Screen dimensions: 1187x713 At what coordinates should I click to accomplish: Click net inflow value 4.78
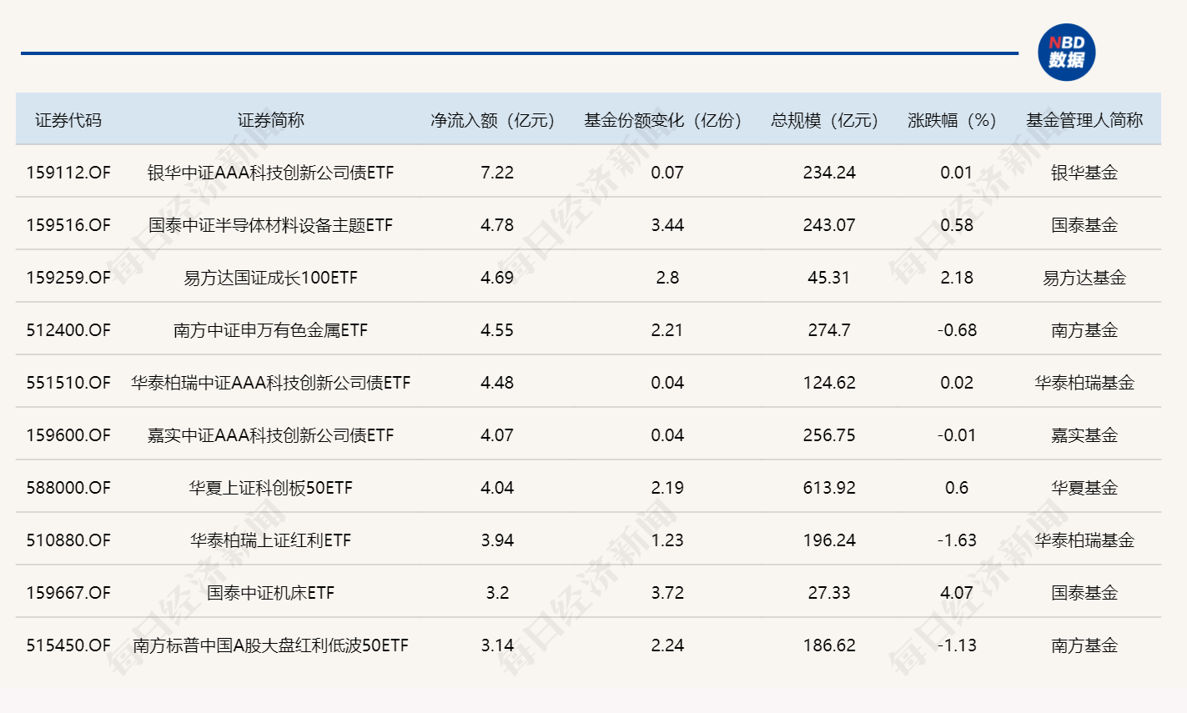(x=497, y=225)
